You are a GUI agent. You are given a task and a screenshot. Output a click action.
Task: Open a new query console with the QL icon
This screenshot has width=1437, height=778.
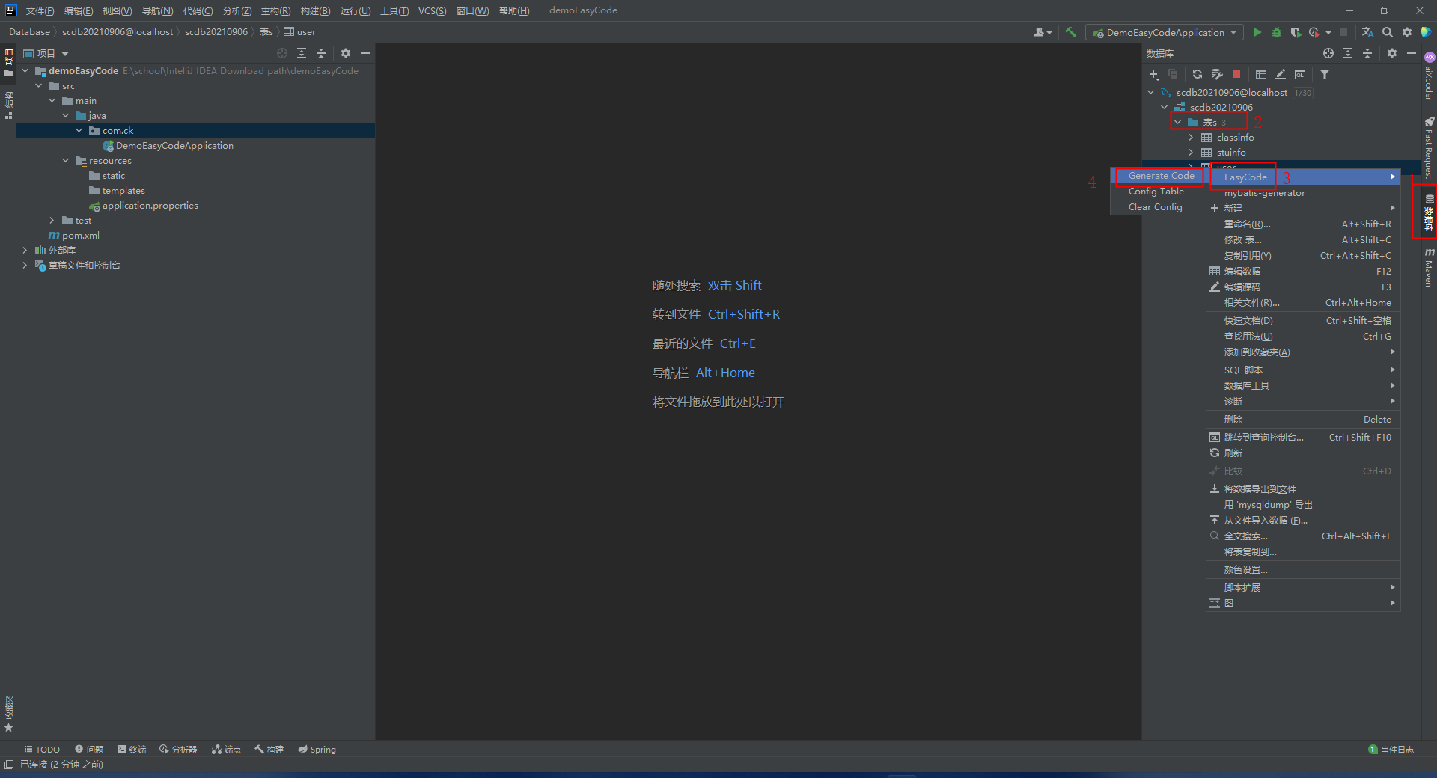1300,75
